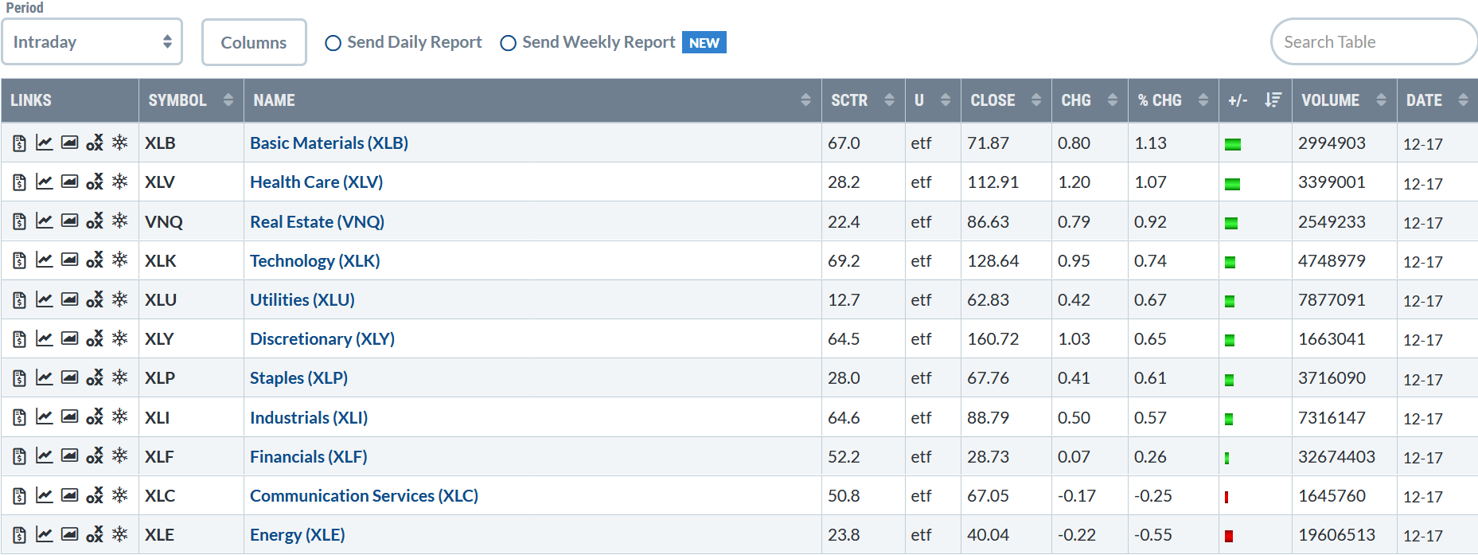Image resolution: width=1478 pixels, height=555 pixels.
Task: Open the point & figure icon for XLF
Action: 95,456
